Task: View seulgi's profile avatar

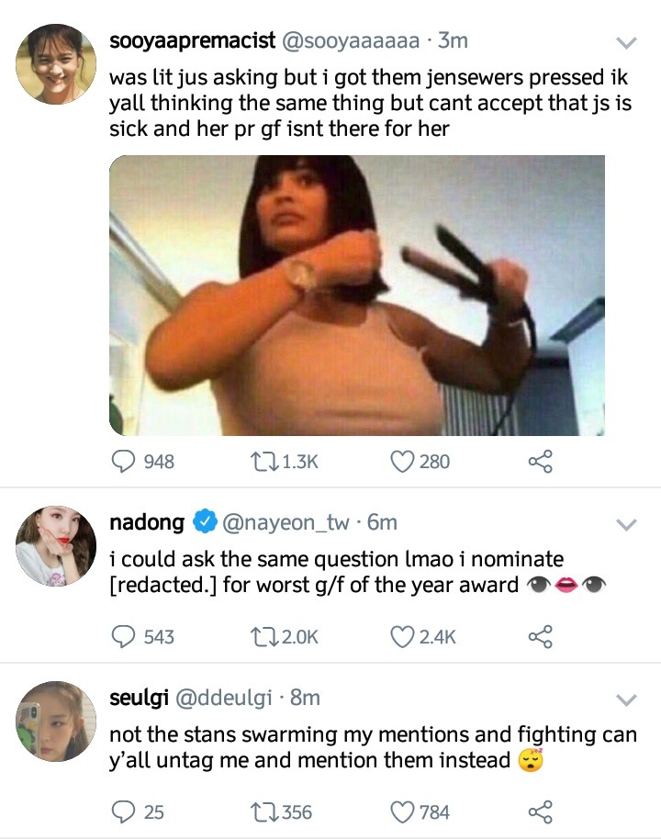Action: click(56, 721)
